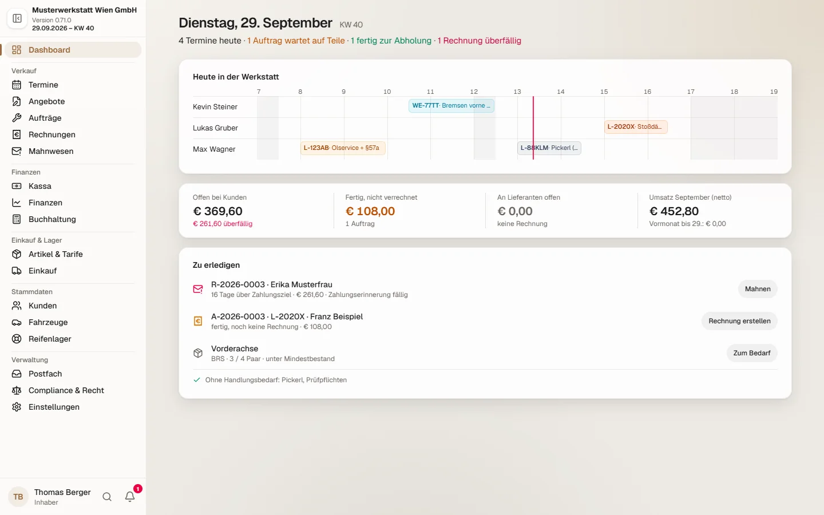Image resolution: width=824 pixels, height=515 pixels.
Task: Click the Mahnen button
Action: [758, 289]
